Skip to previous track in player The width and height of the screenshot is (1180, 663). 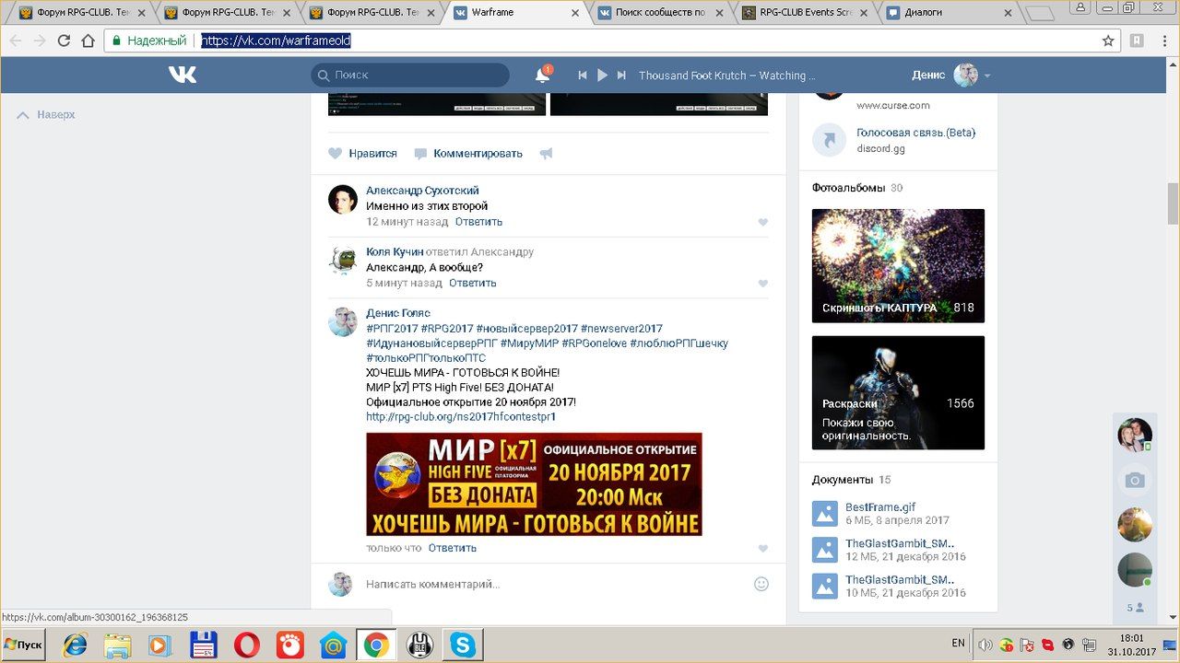(583, 76)
